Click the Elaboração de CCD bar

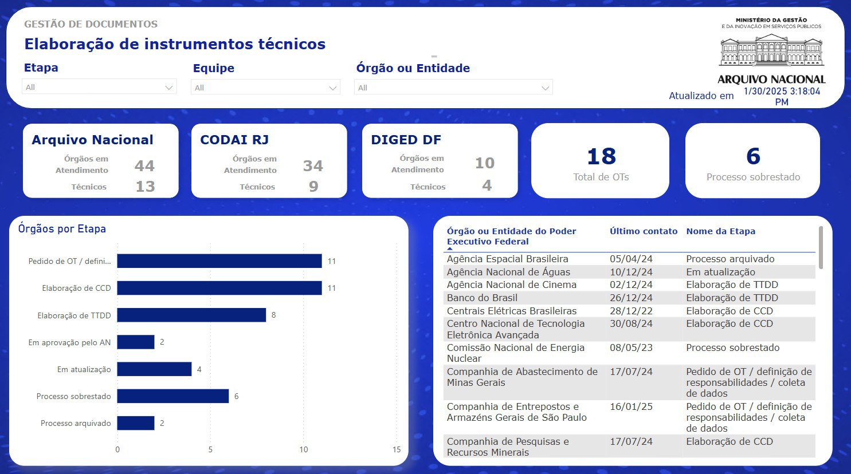pos(219,288)
